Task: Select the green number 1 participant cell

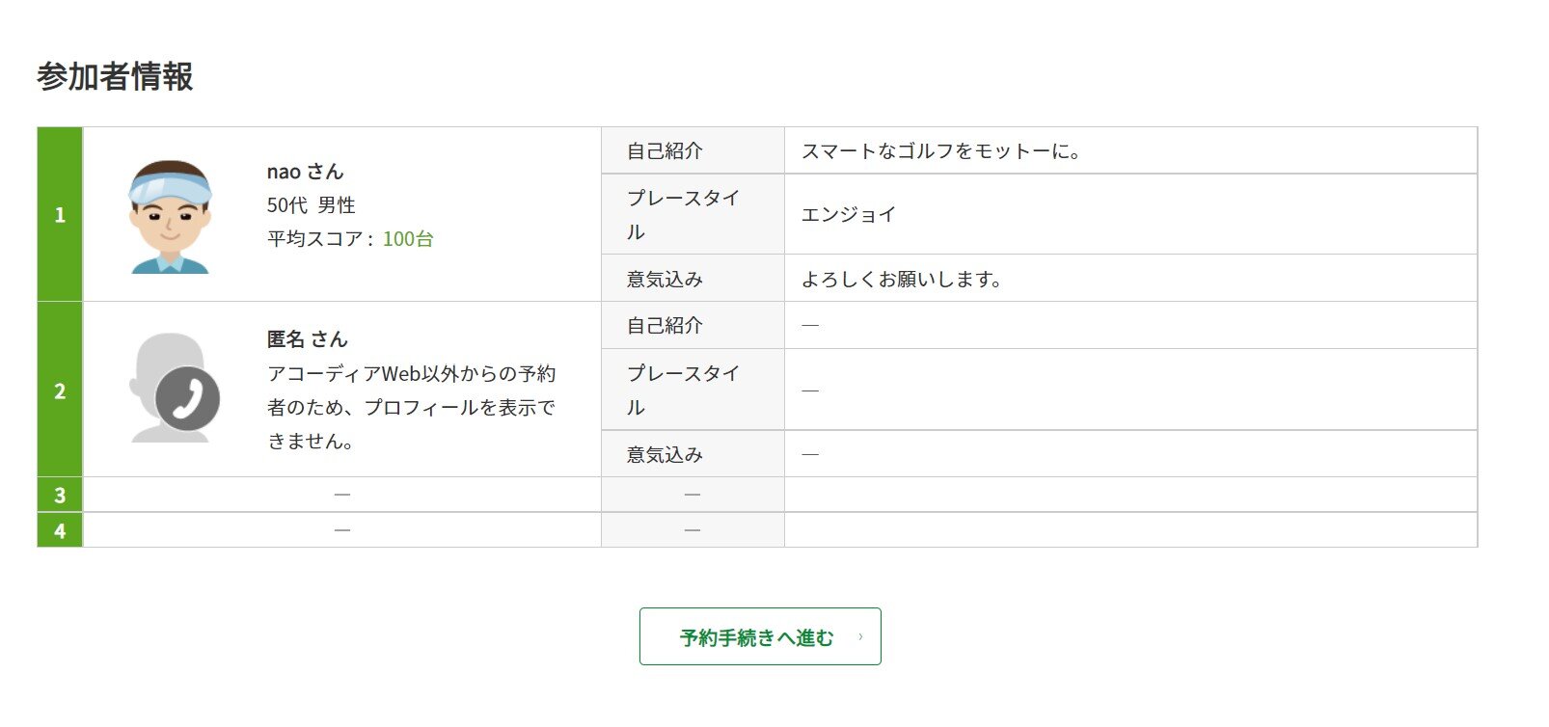Action: [x=60, y=214]
